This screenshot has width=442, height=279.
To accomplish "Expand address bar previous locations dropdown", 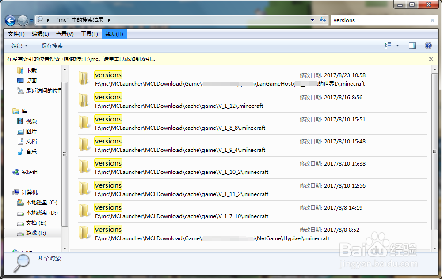I will [312, 20].
